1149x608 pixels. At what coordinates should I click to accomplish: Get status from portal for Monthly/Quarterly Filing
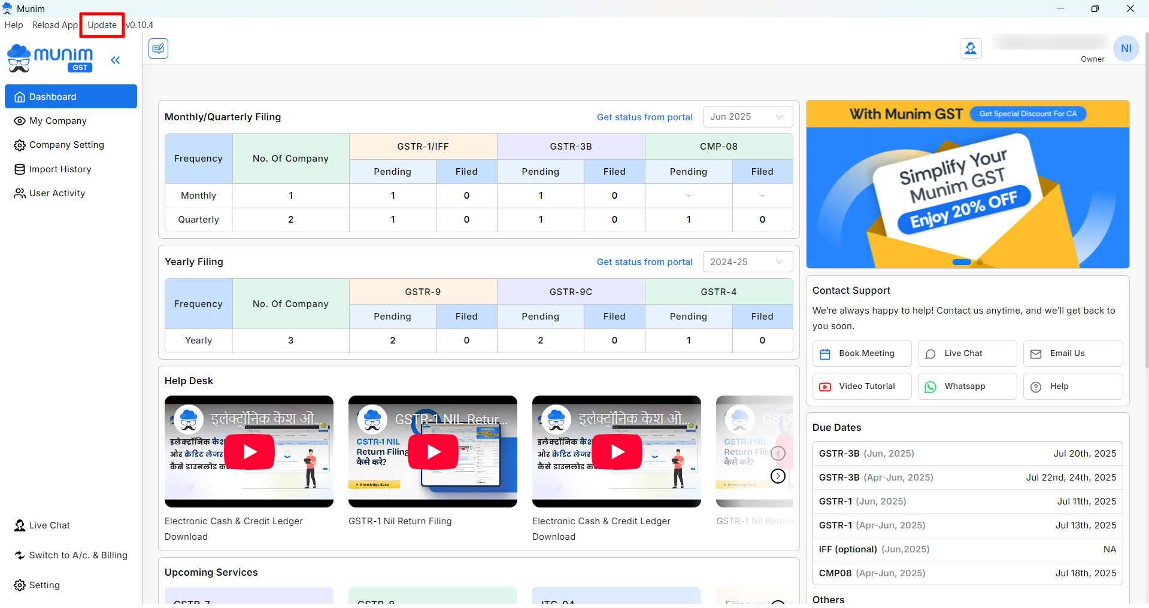(644, 117)
